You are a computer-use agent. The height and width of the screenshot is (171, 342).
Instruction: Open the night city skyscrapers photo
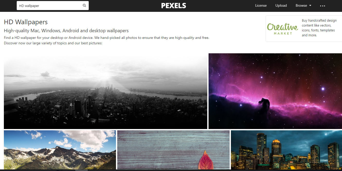[286, 150]
